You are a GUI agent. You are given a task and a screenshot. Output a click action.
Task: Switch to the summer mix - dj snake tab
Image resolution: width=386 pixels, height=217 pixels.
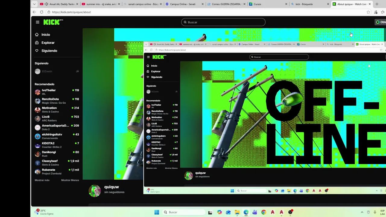click(101, 4)
